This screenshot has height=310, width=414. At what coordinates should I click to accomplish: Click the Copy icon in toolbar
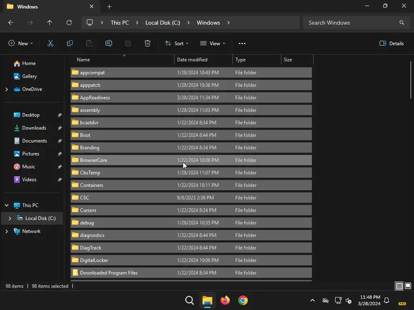click(x=70, y=44)
